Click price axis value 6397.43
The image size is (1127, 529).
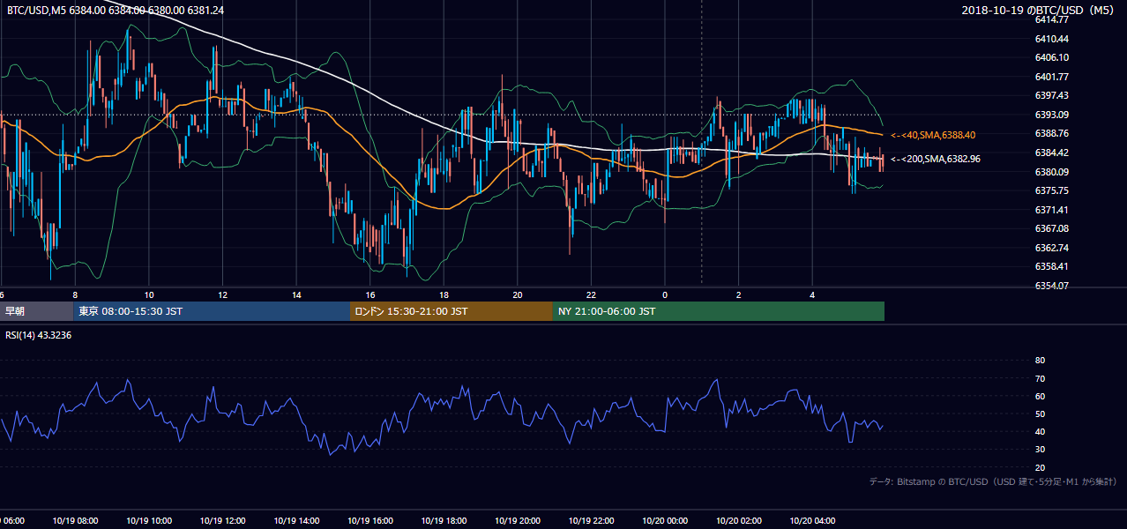(x=1051, y=95)
